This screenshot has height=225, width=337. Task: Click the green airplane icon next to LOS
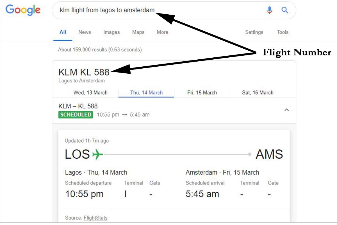(97, 154)
